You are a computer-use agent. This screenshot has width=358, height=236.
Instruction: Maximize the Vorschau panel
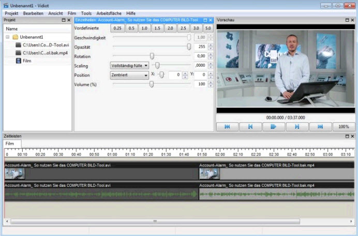point(347,20)
